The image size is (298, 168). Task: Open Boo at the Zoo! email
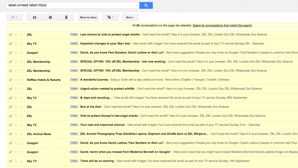[x=91, y=107]
